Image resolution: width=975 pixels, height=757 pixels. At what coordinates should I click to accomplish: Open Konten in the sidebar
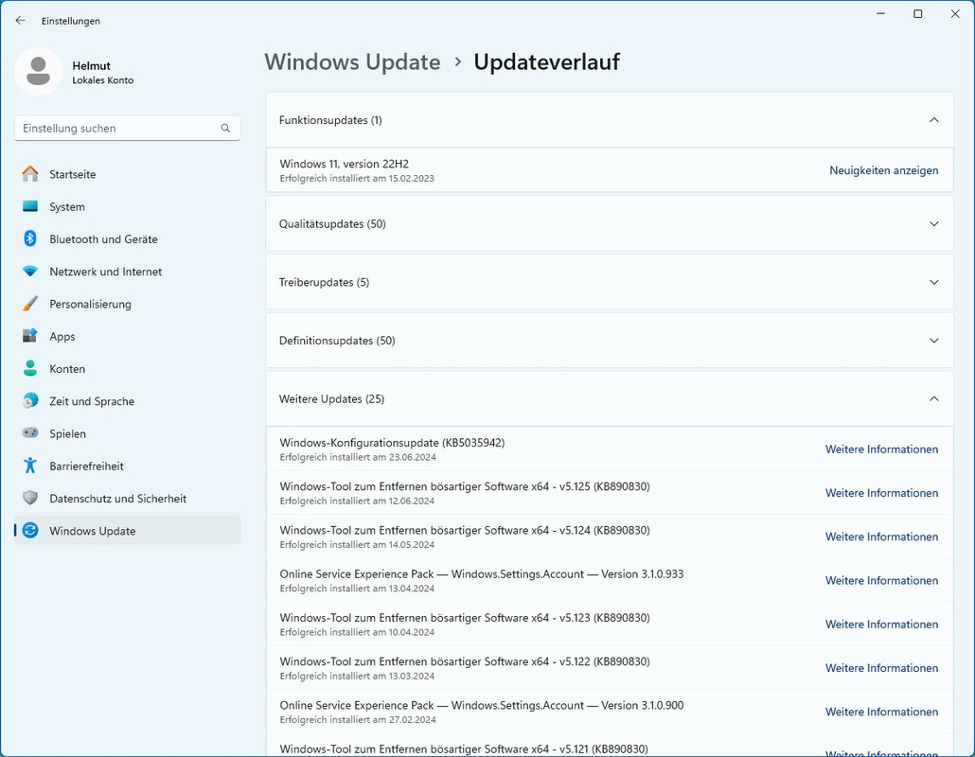tap(67, 368)
